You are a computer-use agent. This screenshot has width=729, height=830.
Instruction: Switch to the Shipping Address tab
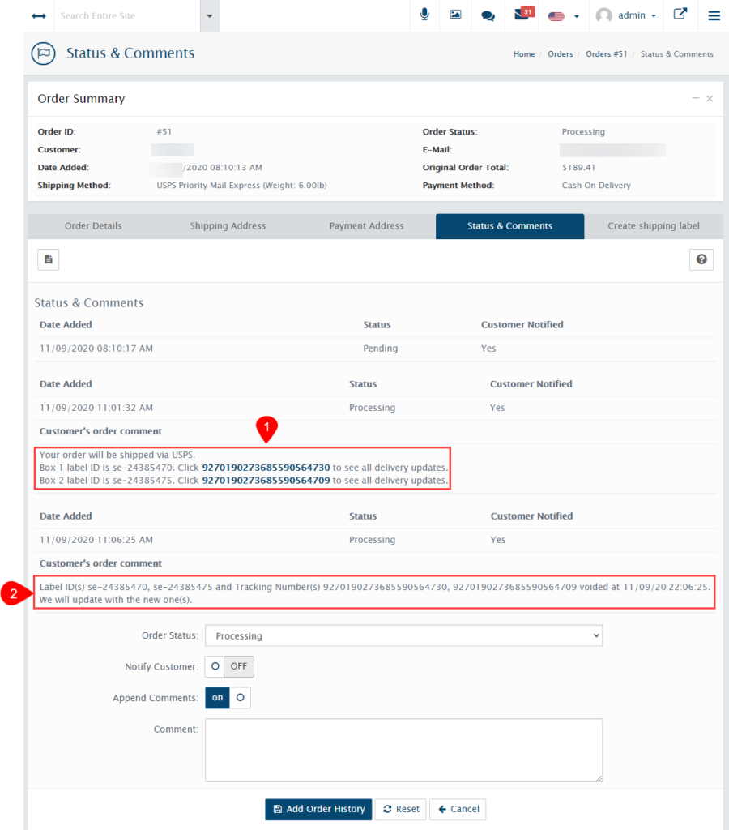coord(228,226)
